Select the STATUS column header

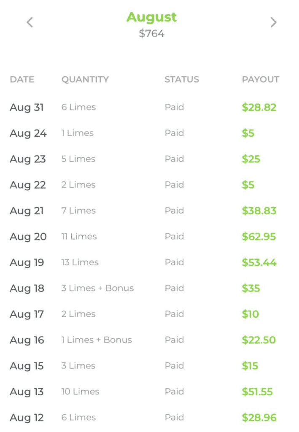point(182,79)
